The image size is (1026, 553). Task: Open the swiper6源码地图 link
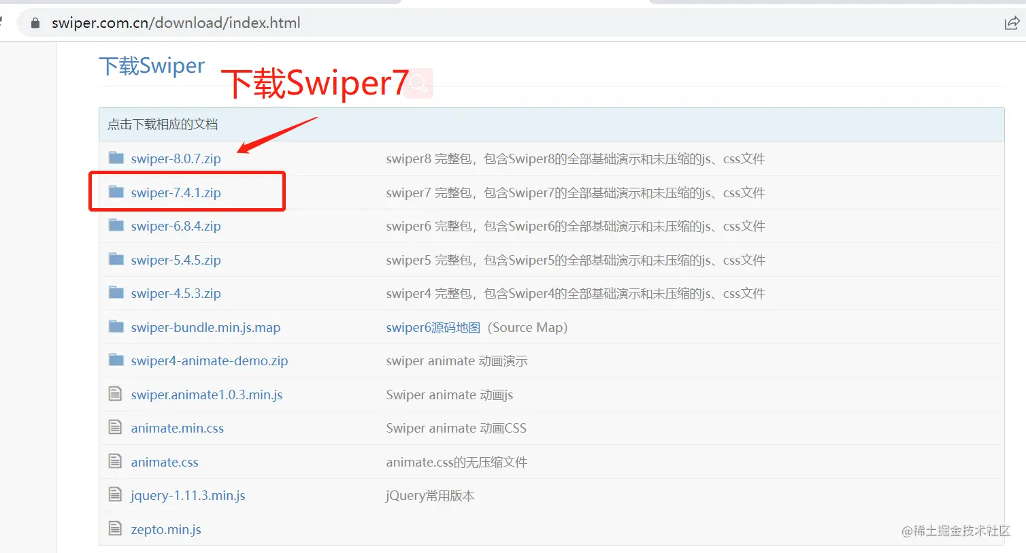pos(433,327)
